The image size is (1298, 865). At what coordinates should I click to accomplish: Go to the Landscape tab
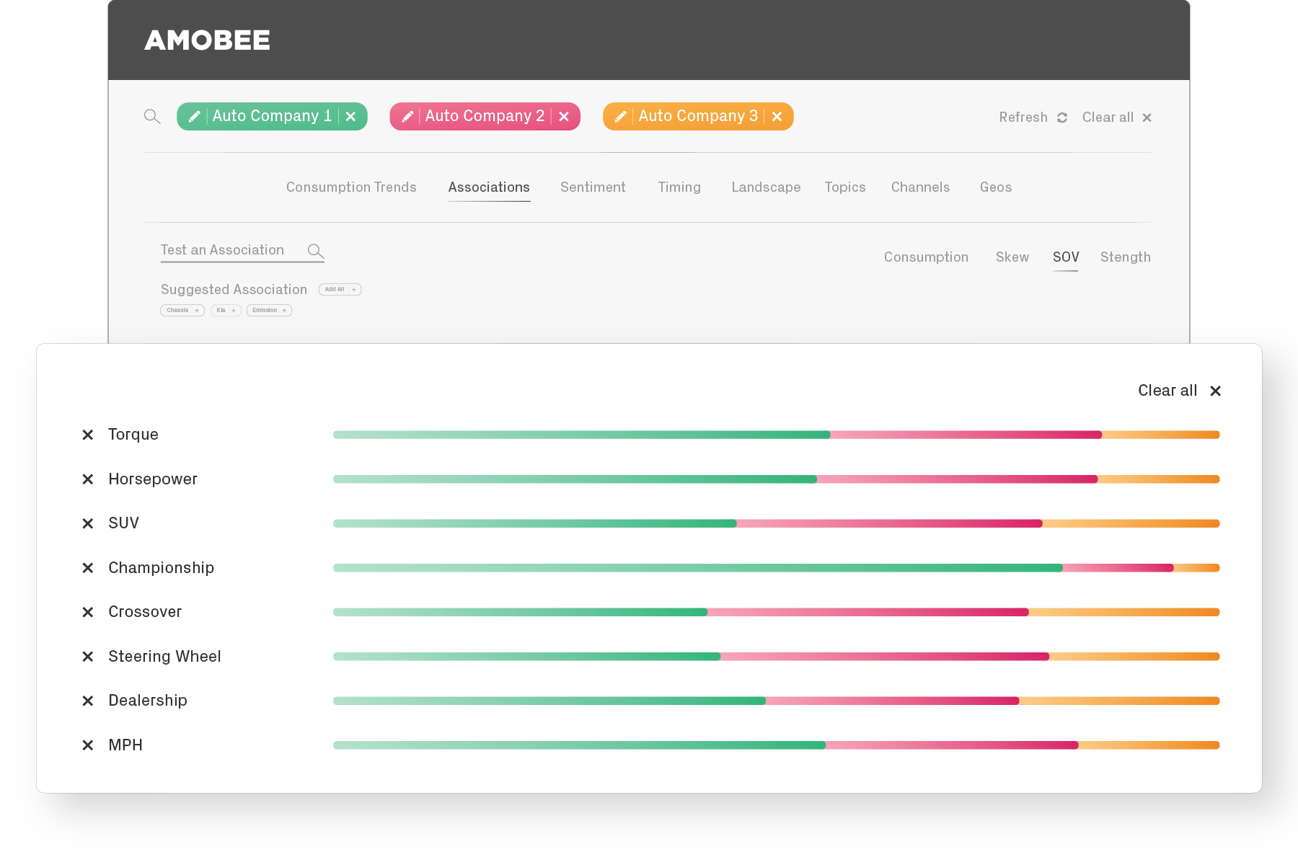click(x=766, y=187)
